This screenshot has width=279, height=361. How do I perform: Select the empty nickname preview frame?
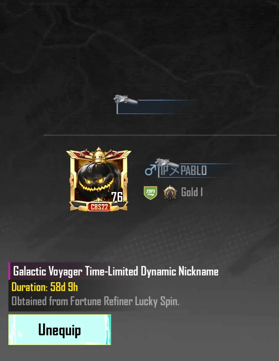159,107
